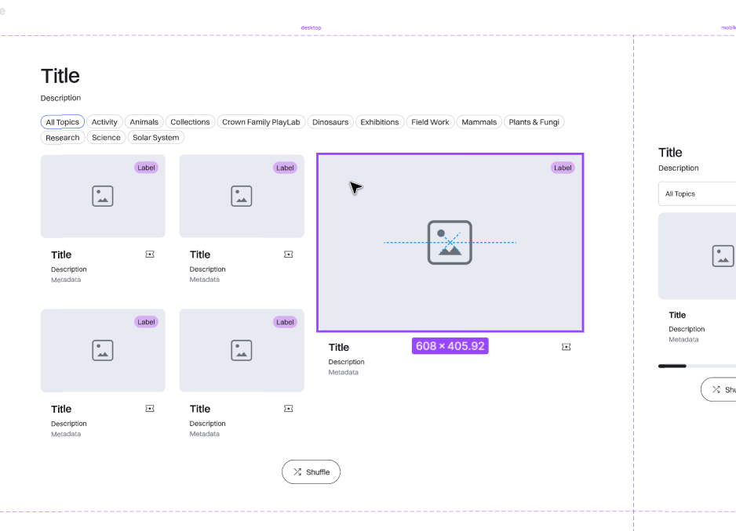Select the large desktop heading Title

tap(60, 76)
